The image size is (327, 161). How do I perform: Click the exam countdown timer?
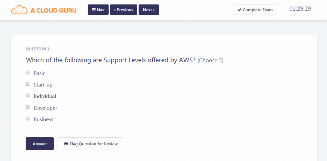pos(300,9)
